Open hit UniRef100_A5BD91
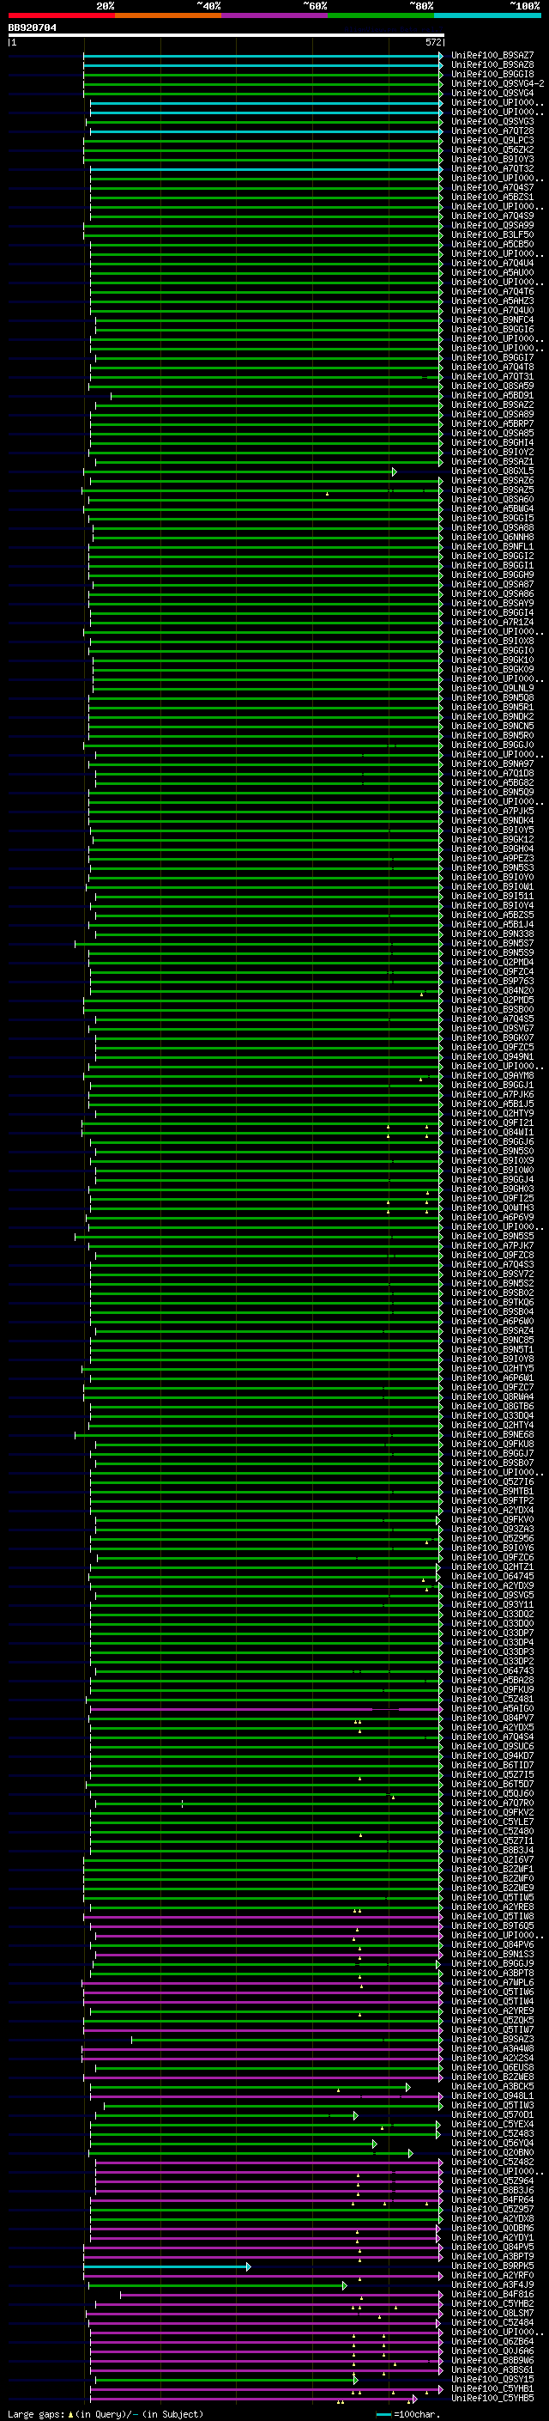 492,396
